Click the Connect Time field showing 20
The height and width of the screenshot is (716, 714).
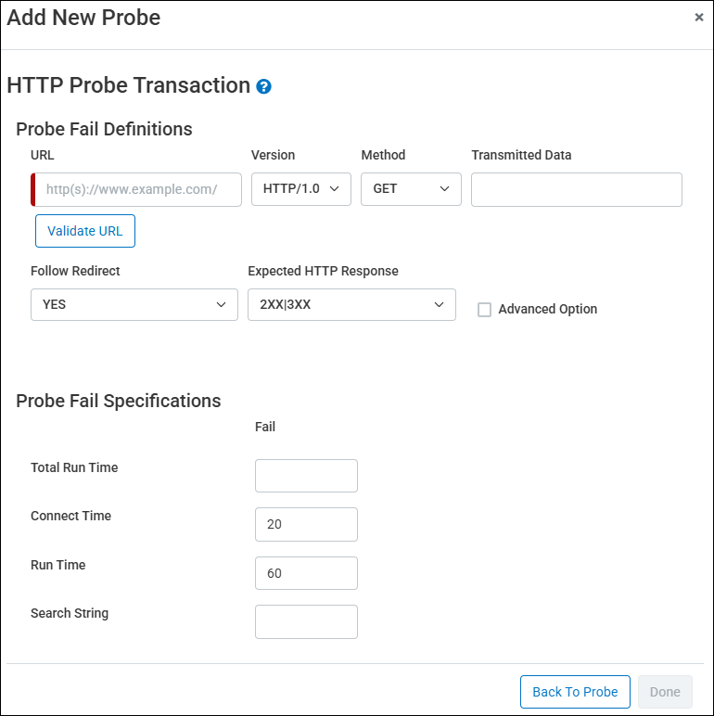pyautogui.click(x=306, y=524)
